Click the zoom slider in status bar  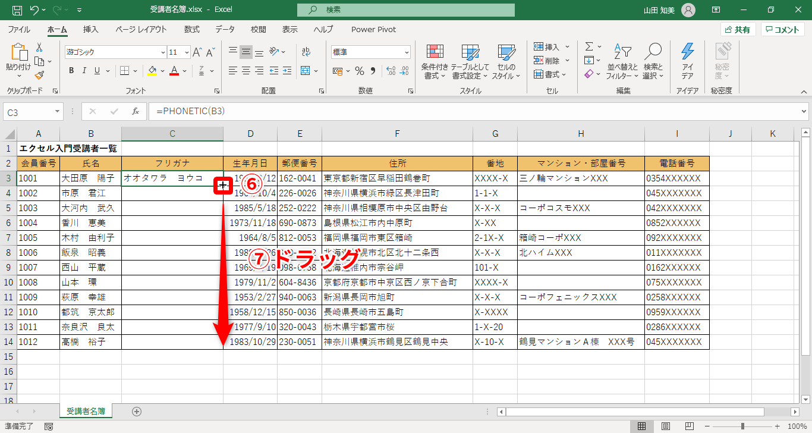point(742,426)
